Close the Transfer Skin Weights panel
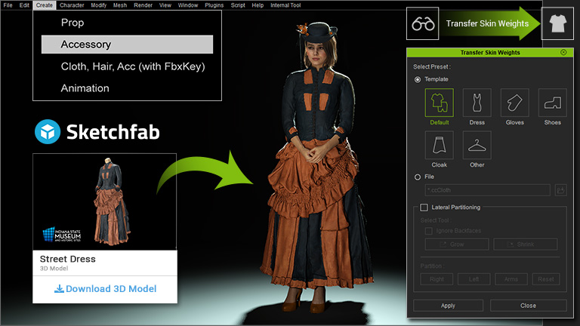Image resolution: width=580 pixels, height=326 pixels. click(563, 52)
